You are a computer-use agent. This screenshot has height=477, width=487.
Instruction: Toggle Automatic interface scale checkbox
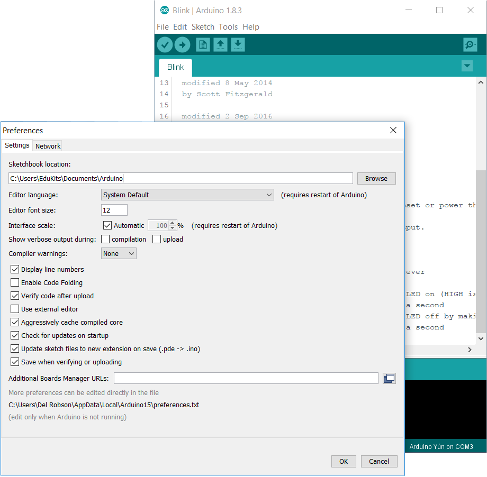click(x=107, y=225)
